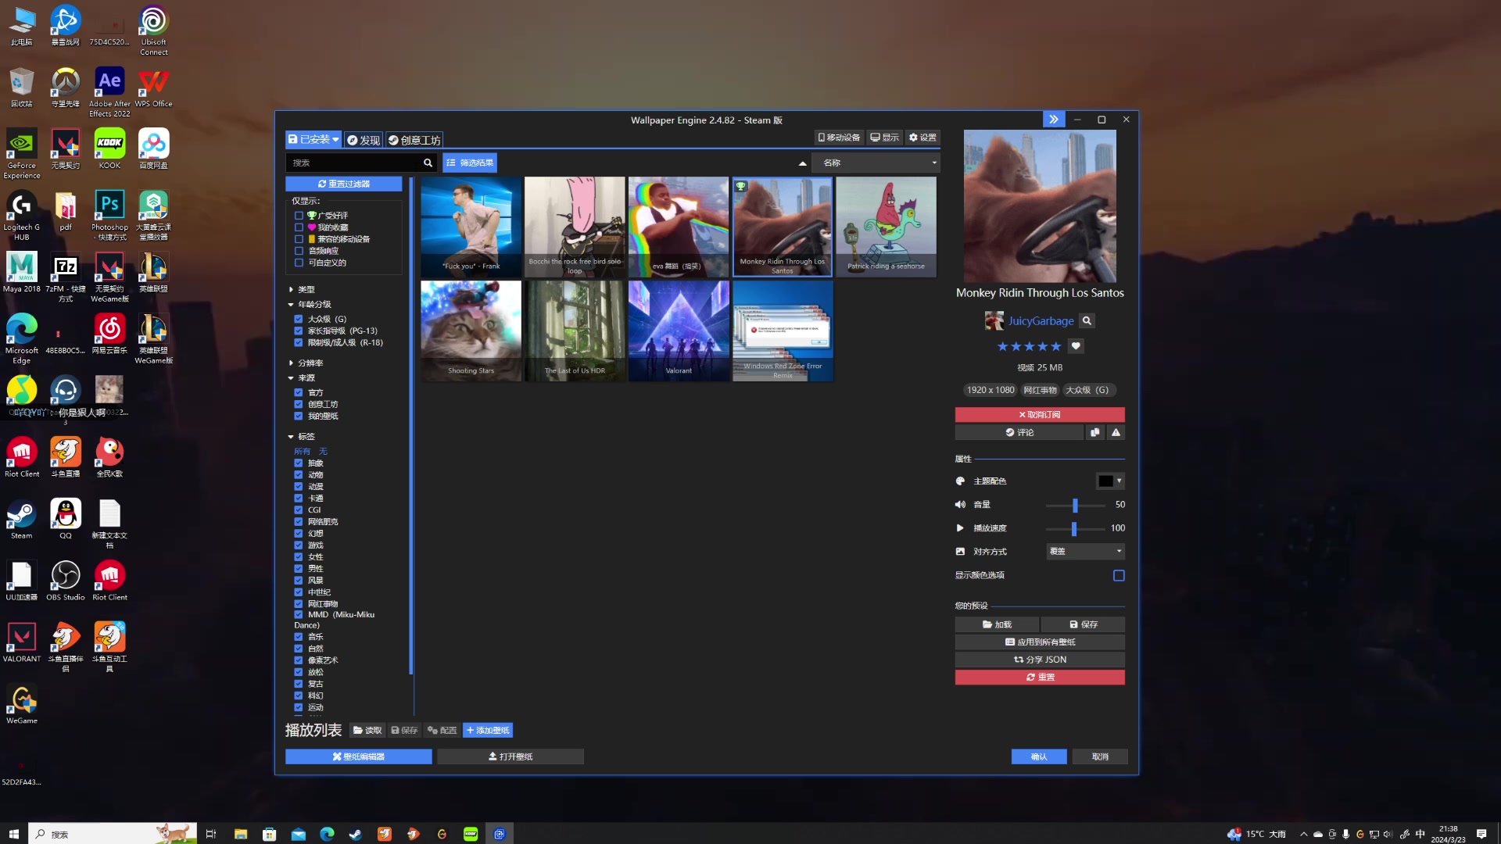Viewport: 1501px width, 844px height.
Task: Open the 移动设备 mobile device button
Action: (839, 138)
